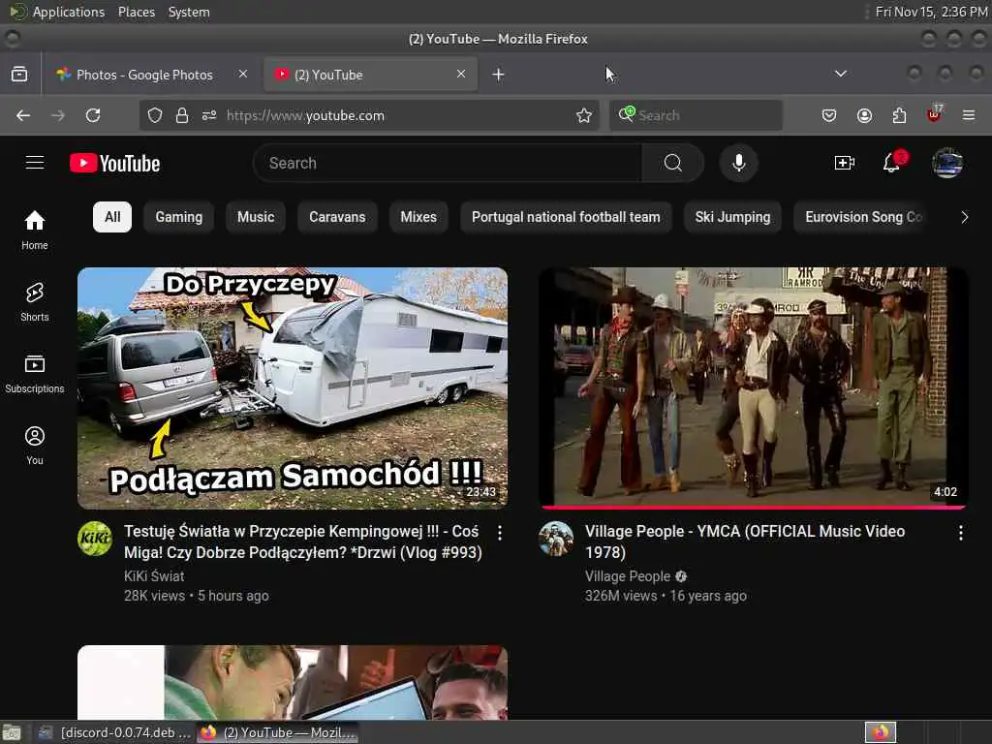992x744 pixels.
Task: Visit the KiKi Świat channel name link
Action: click(154, 576)
